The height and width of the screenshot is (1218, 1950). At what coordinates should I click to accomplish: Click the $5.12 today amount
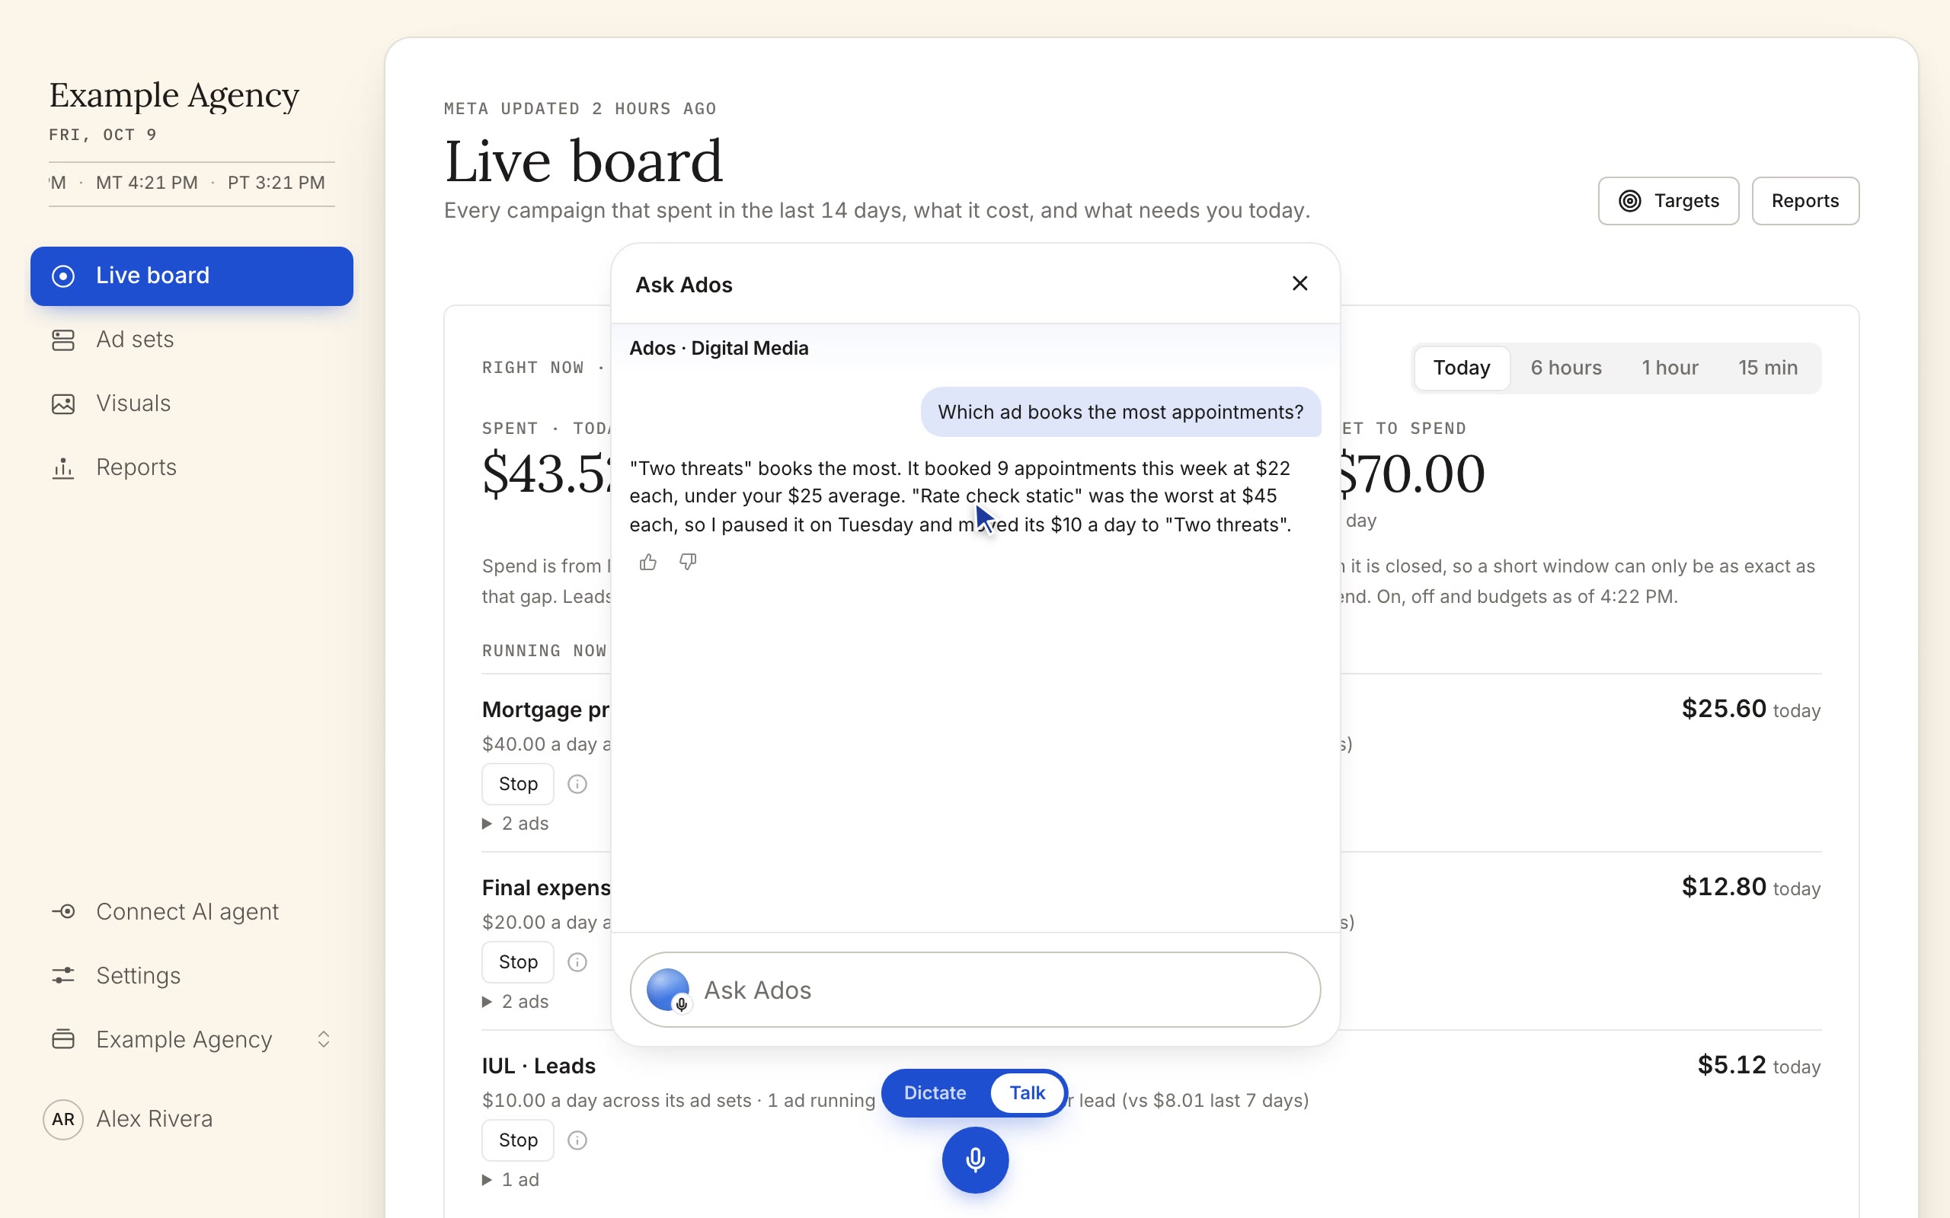pos(1759,1065)
